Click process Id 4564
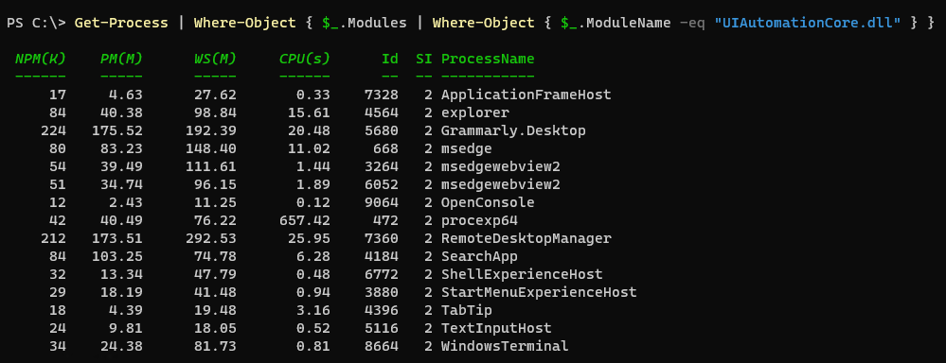The width and height of the screenshot is (946, 363). click(x=382, y=112)
